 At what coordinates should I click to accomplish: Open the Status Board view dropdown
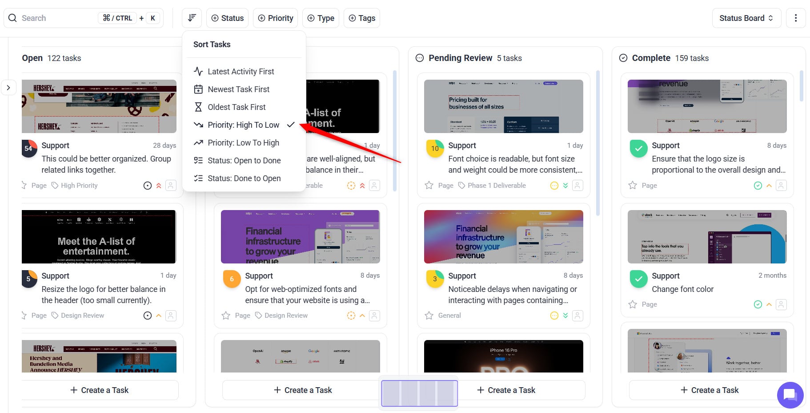(x=746, y=18)
